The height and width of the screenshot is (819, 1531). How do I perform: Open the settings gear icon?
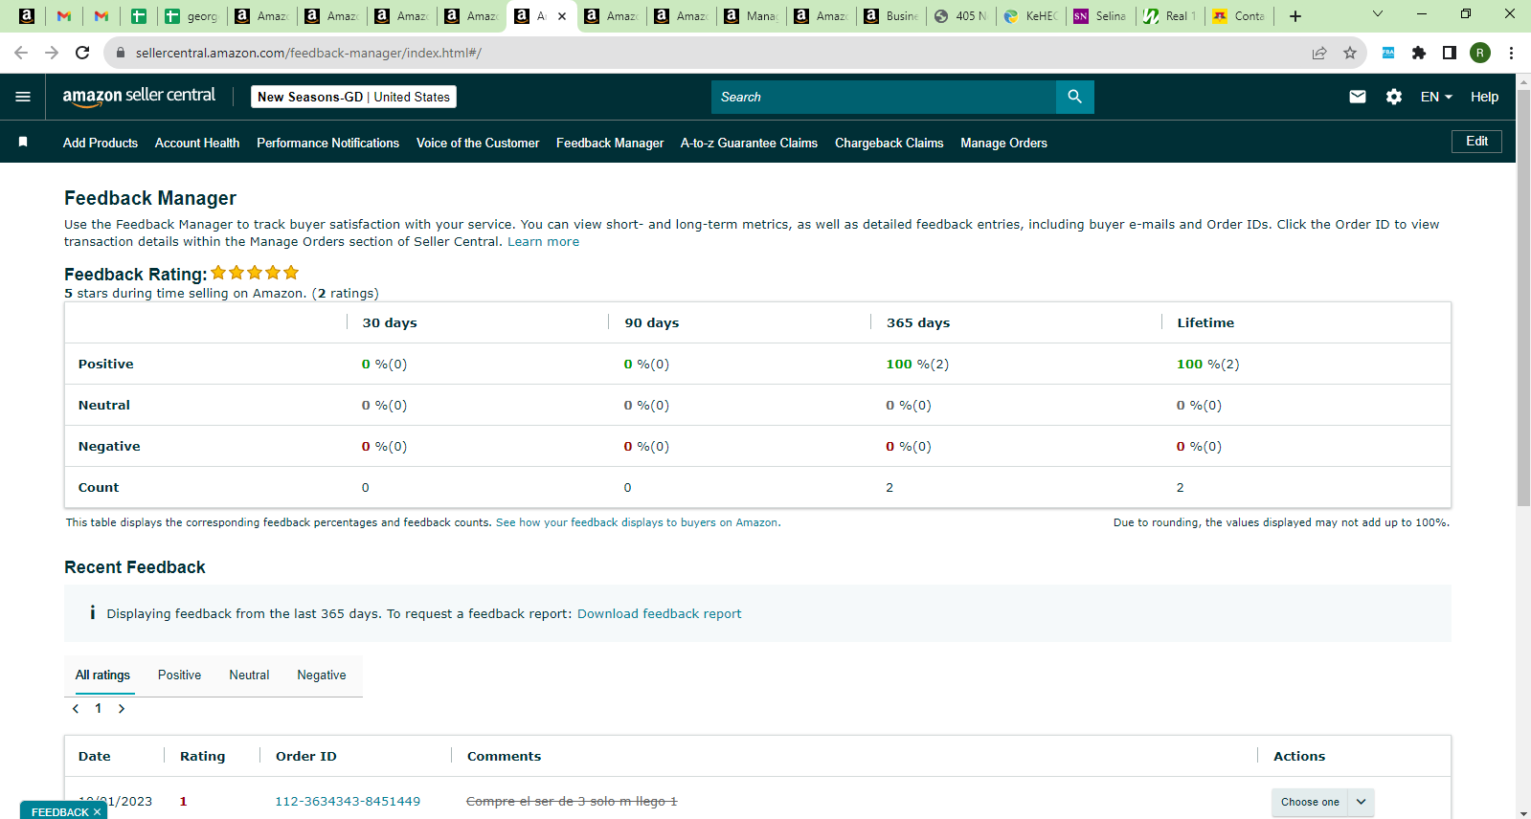click(1394, 97)
